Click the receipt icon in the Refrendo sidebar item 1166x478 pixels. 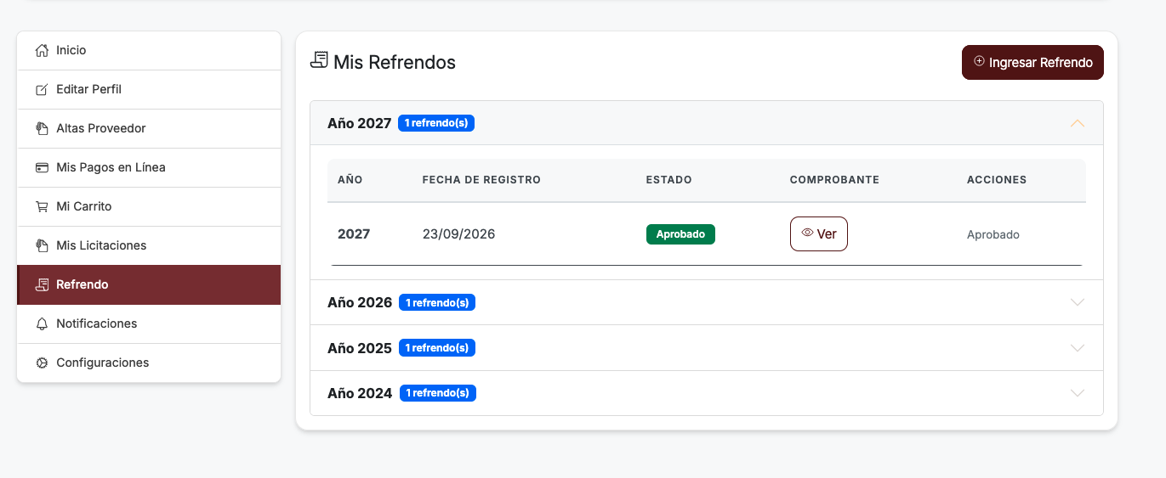point(42,285)
